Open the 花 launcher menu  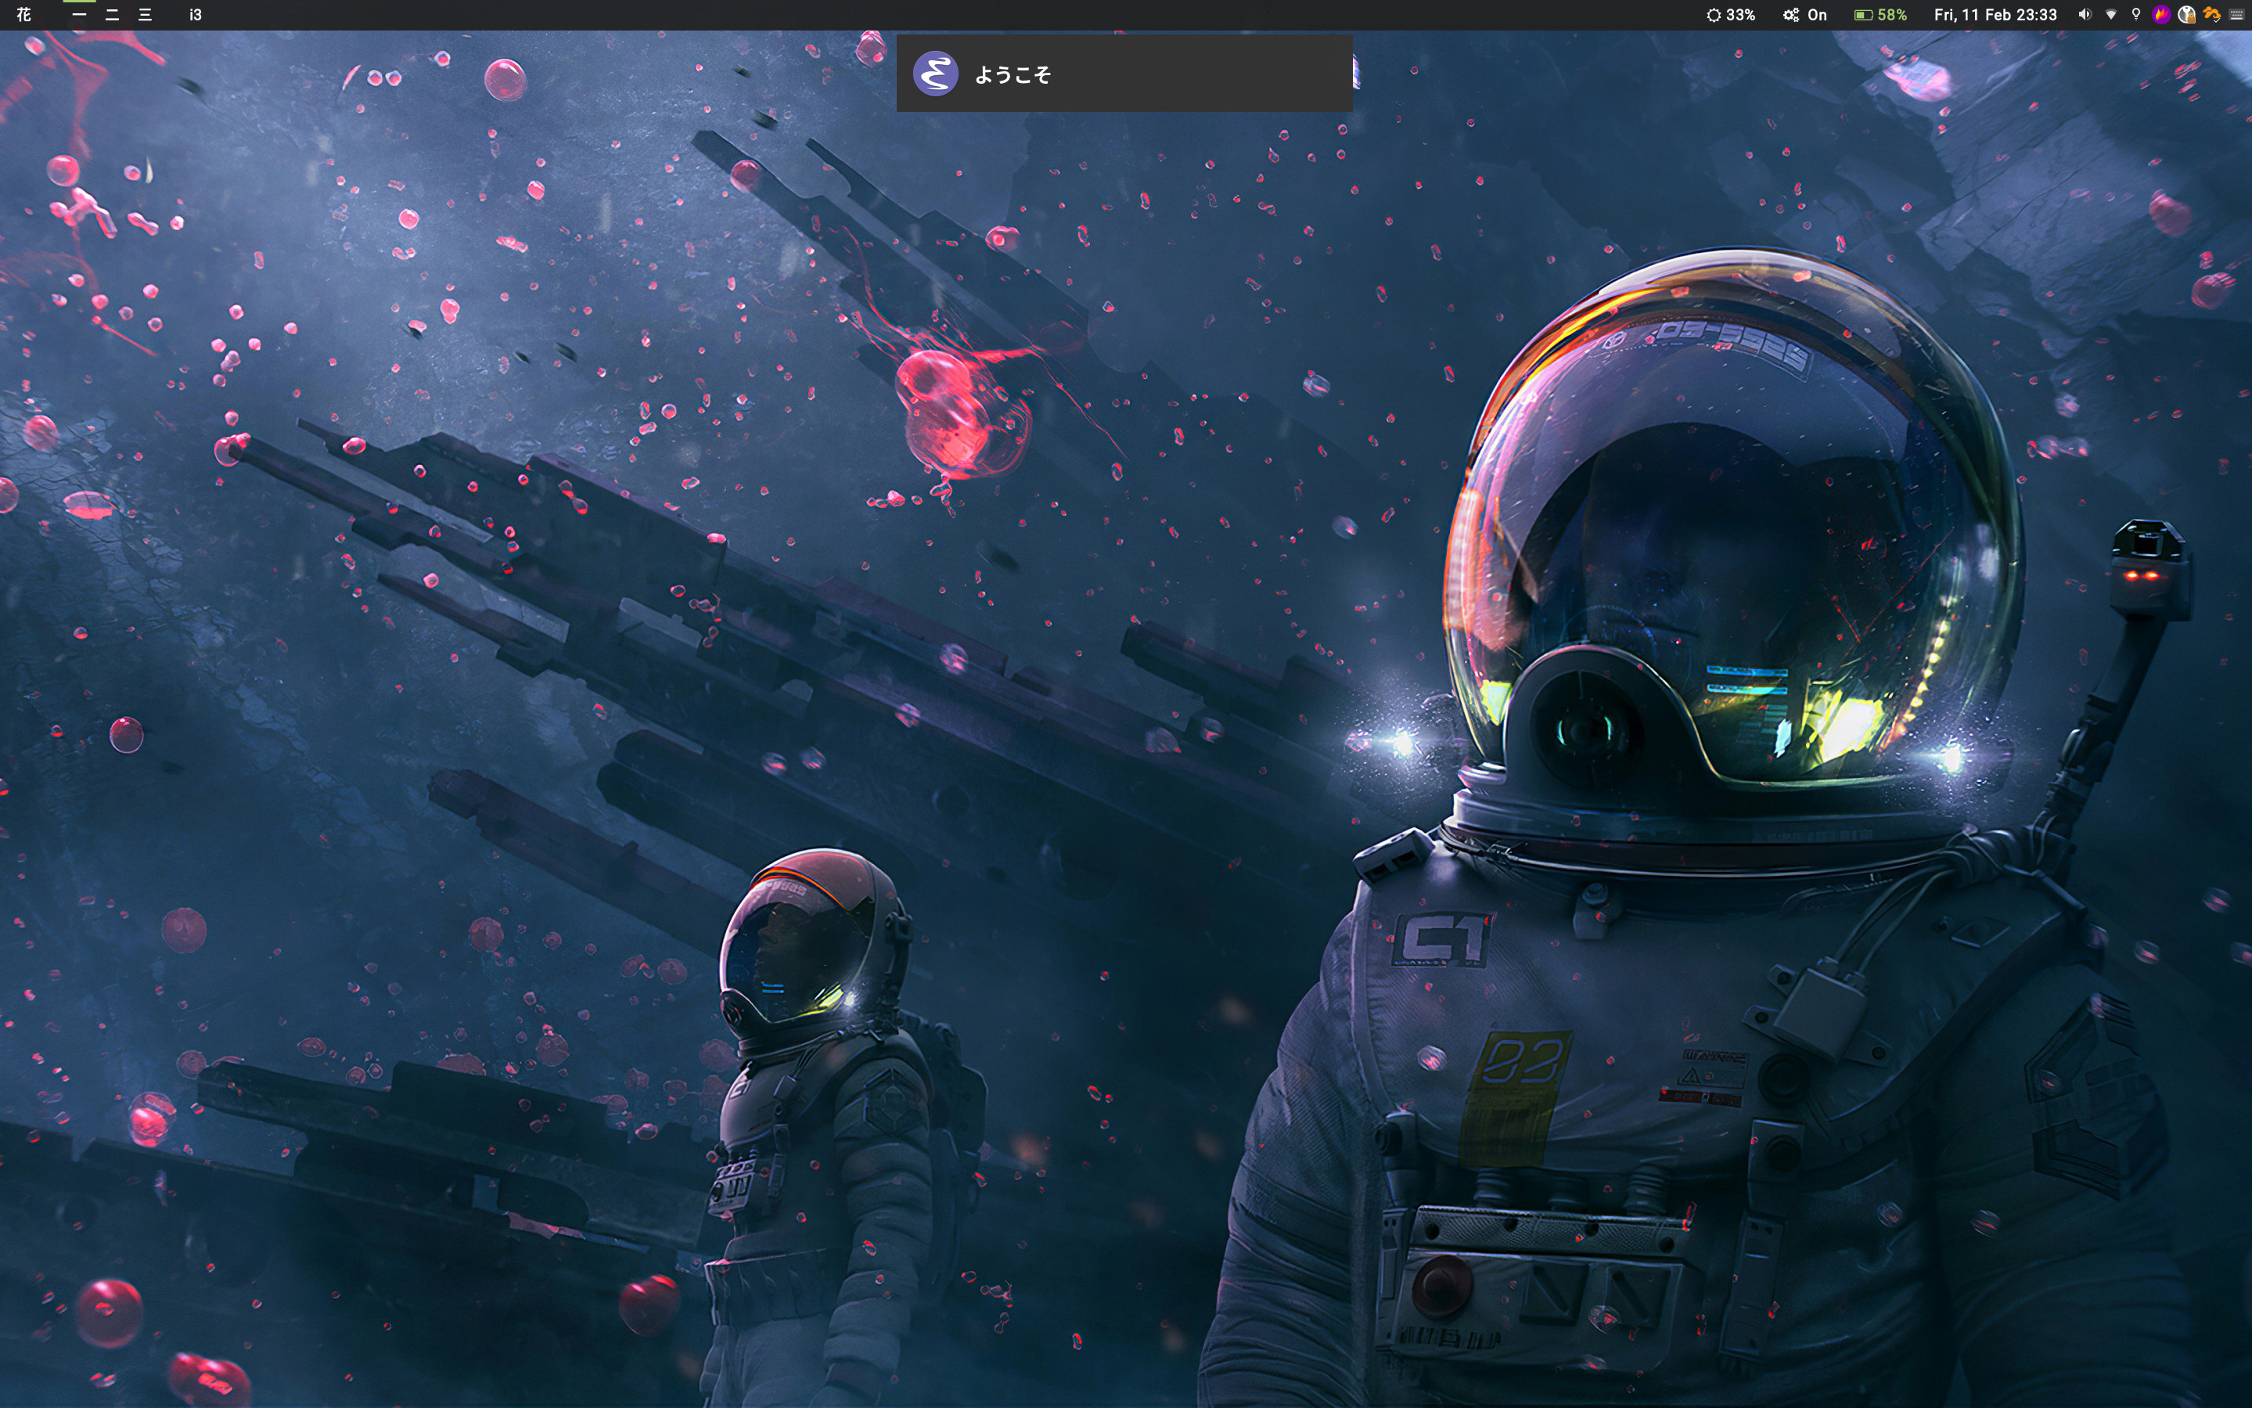click(x=24, y=15)
